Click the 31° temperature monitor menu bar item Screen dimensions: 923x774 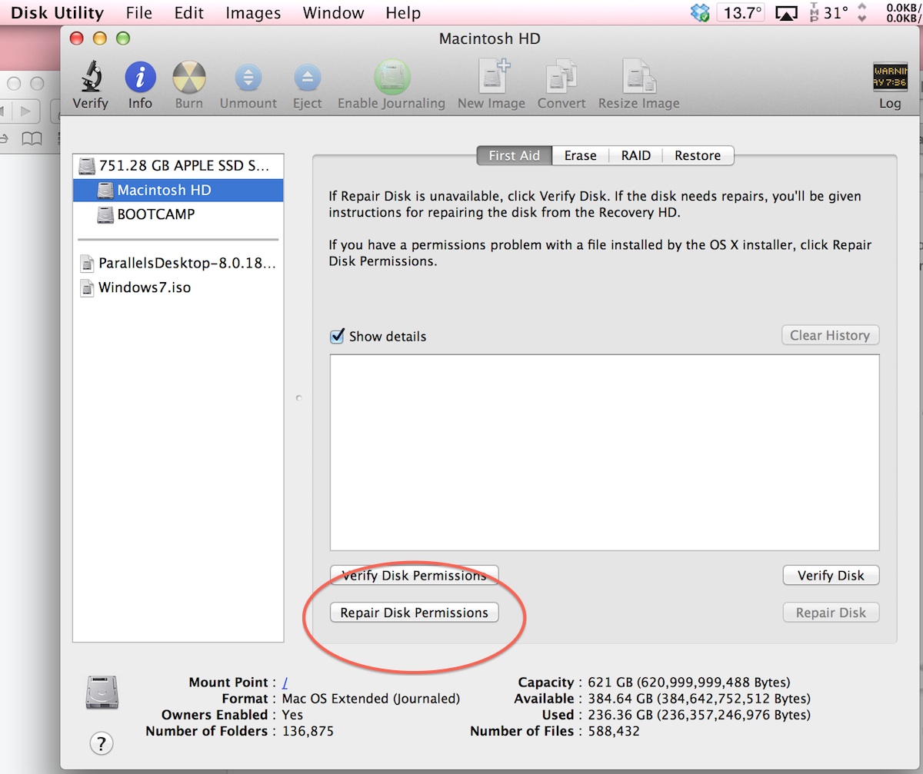(x=828, y=13)
